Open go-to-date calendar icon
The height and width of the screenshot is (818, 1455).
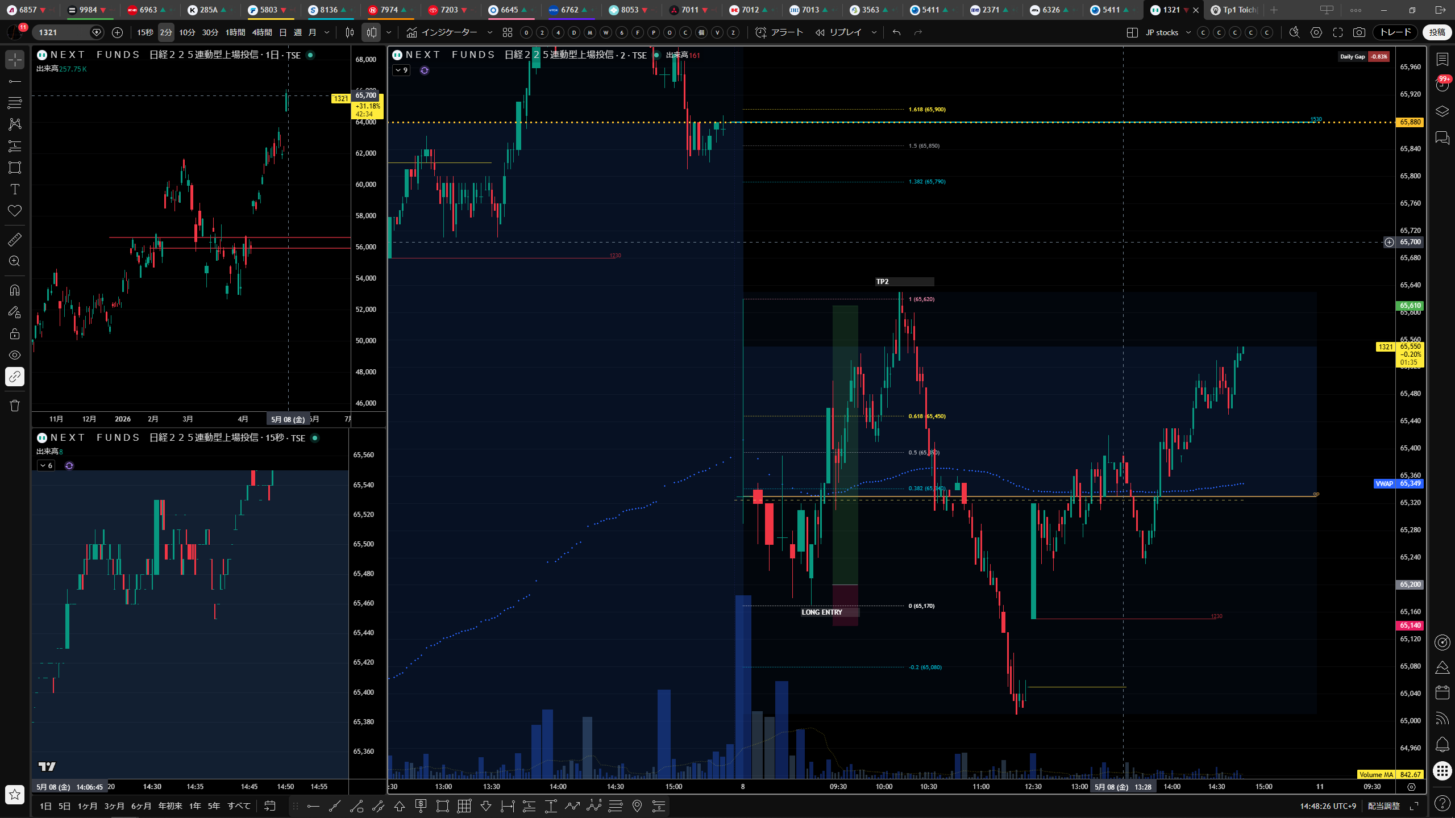pos(270,806)
